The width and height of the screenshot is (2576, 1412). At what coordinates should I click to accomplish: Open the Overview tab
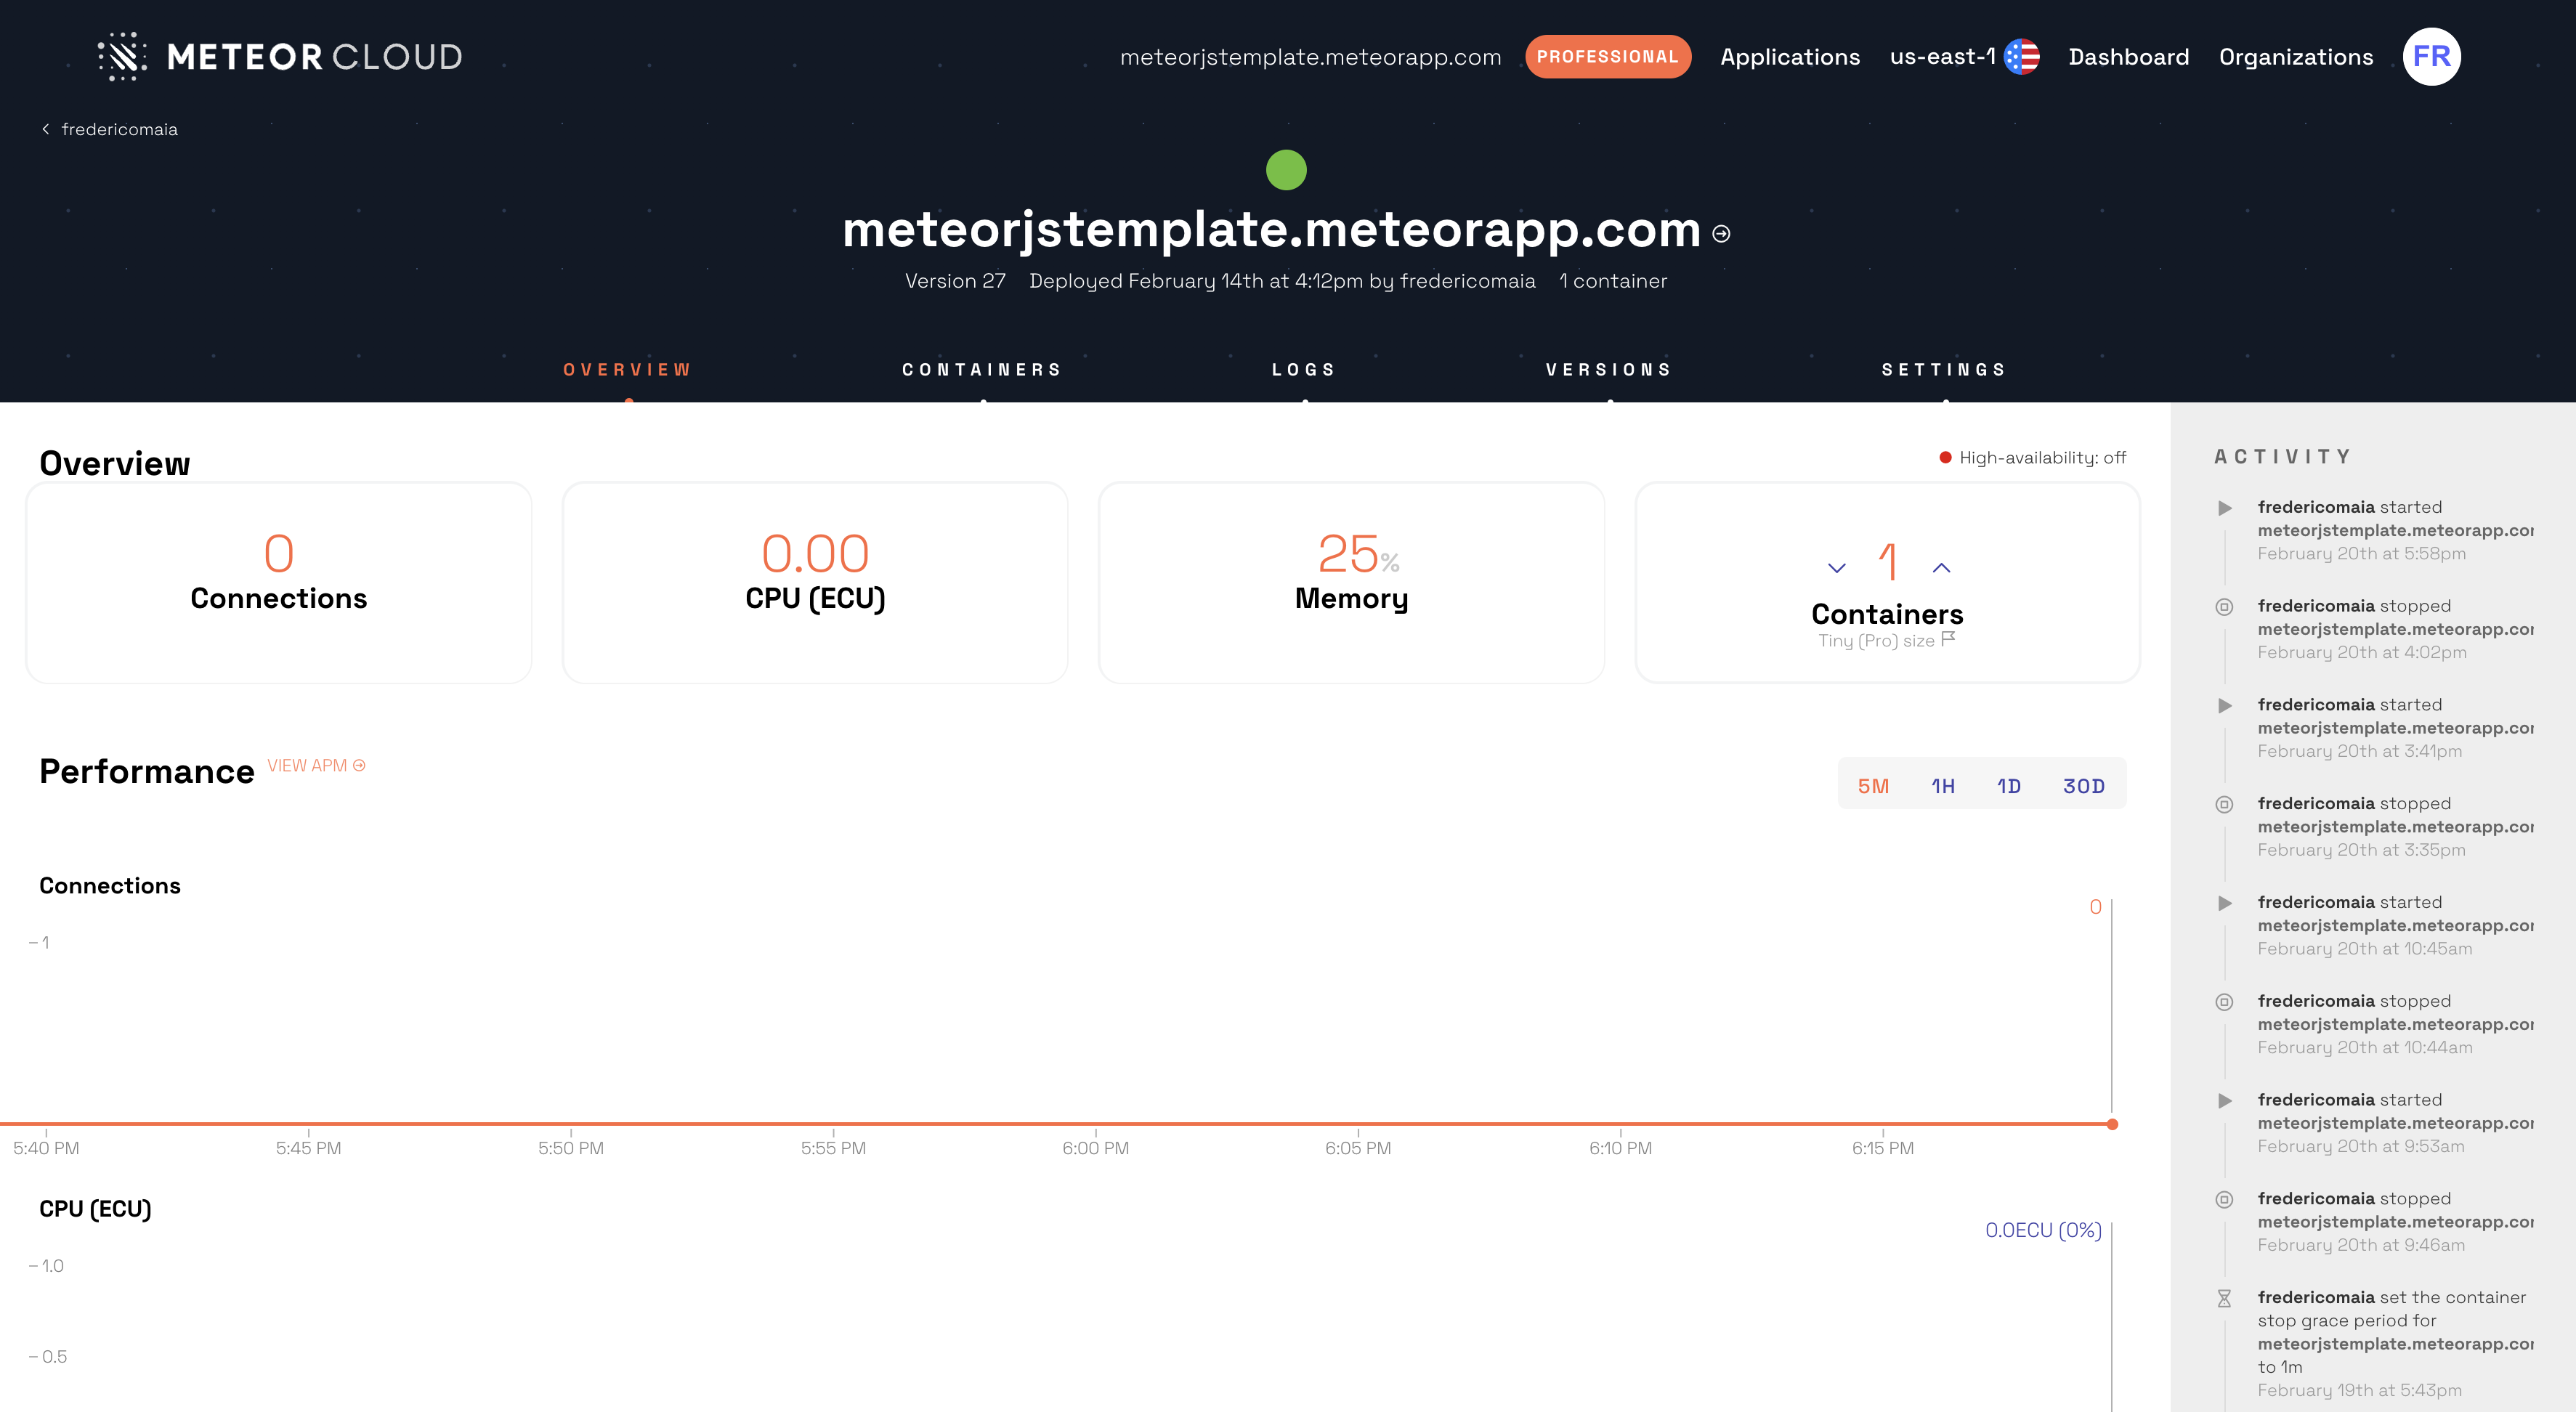pos(627,370)
